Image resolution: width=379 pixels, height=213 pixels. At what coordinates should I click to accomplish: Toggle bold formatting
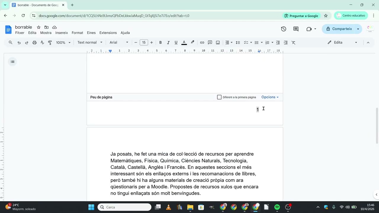coord(160,43)
